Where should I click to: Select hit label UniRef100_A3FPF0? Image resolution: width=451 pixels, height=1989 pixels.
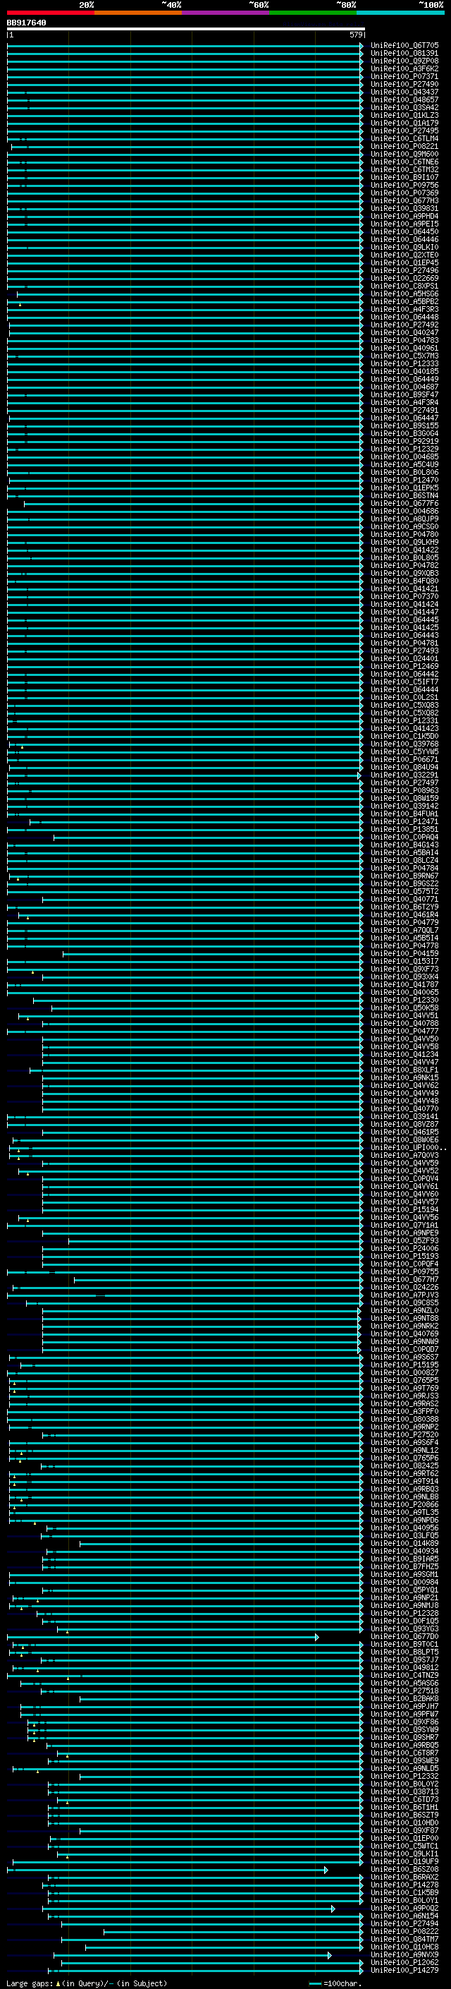click(404, 1411)
